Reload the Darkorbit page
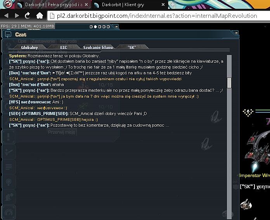The image size is (270, 220). 28,15
